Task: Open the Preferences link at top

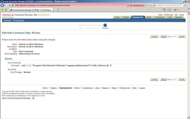Action: coord(168,15)
